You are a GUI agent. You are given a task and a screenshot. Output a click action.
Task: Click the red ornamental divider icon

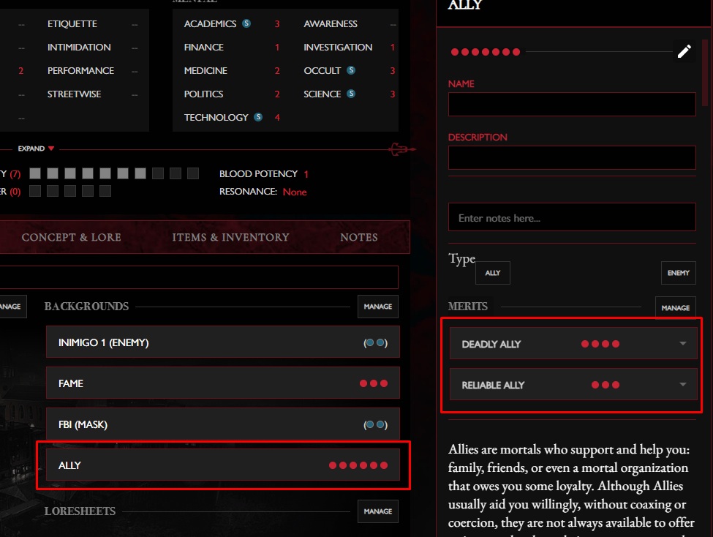pos(400,149)
